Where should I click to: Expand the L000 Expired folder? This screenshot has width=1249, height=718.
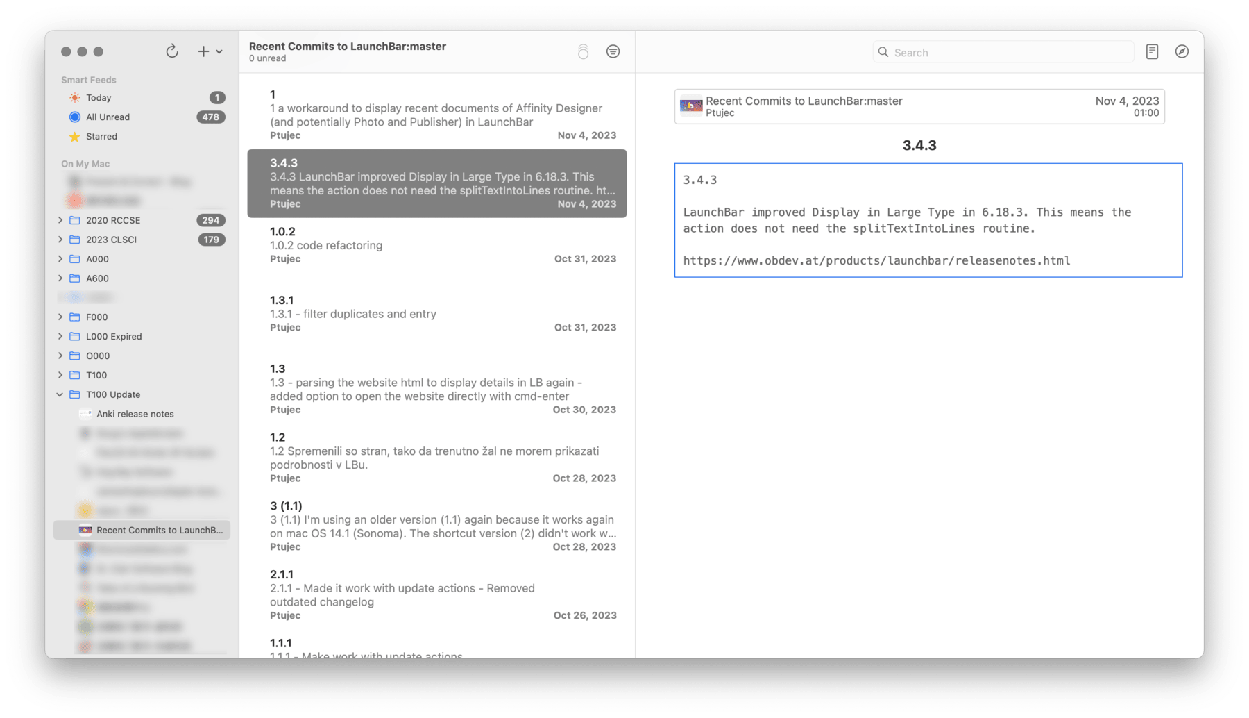click(x=60, y=337)
